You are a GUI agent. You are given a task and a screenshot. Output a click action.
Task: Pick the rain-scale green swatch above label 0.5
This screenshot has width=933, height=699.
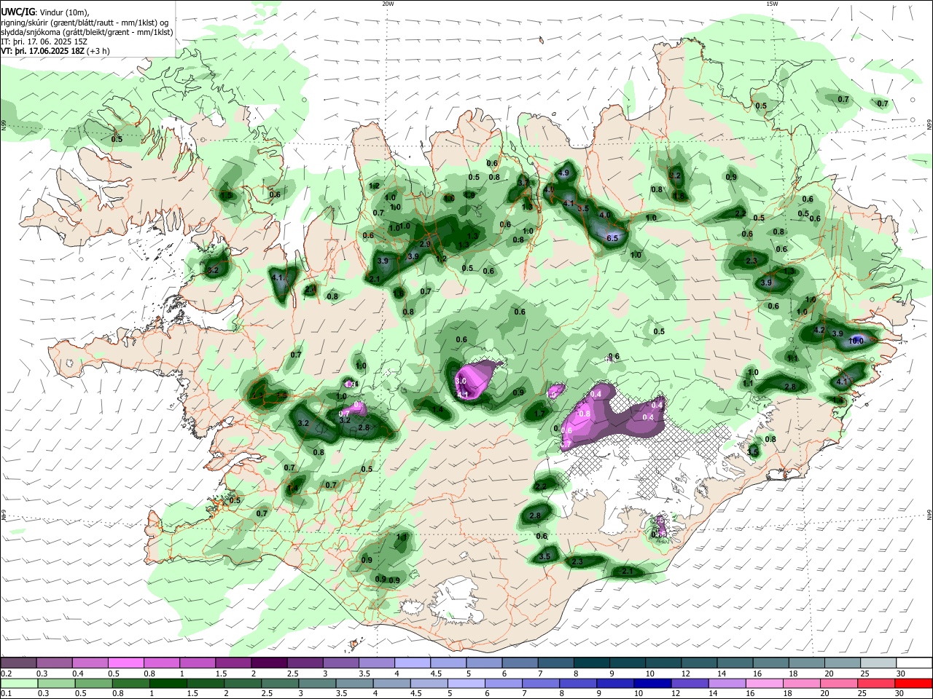(93, 683)
